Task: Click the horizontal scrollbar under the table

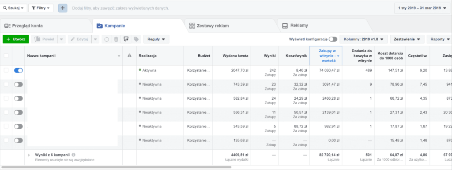Action: pos(116,167)
